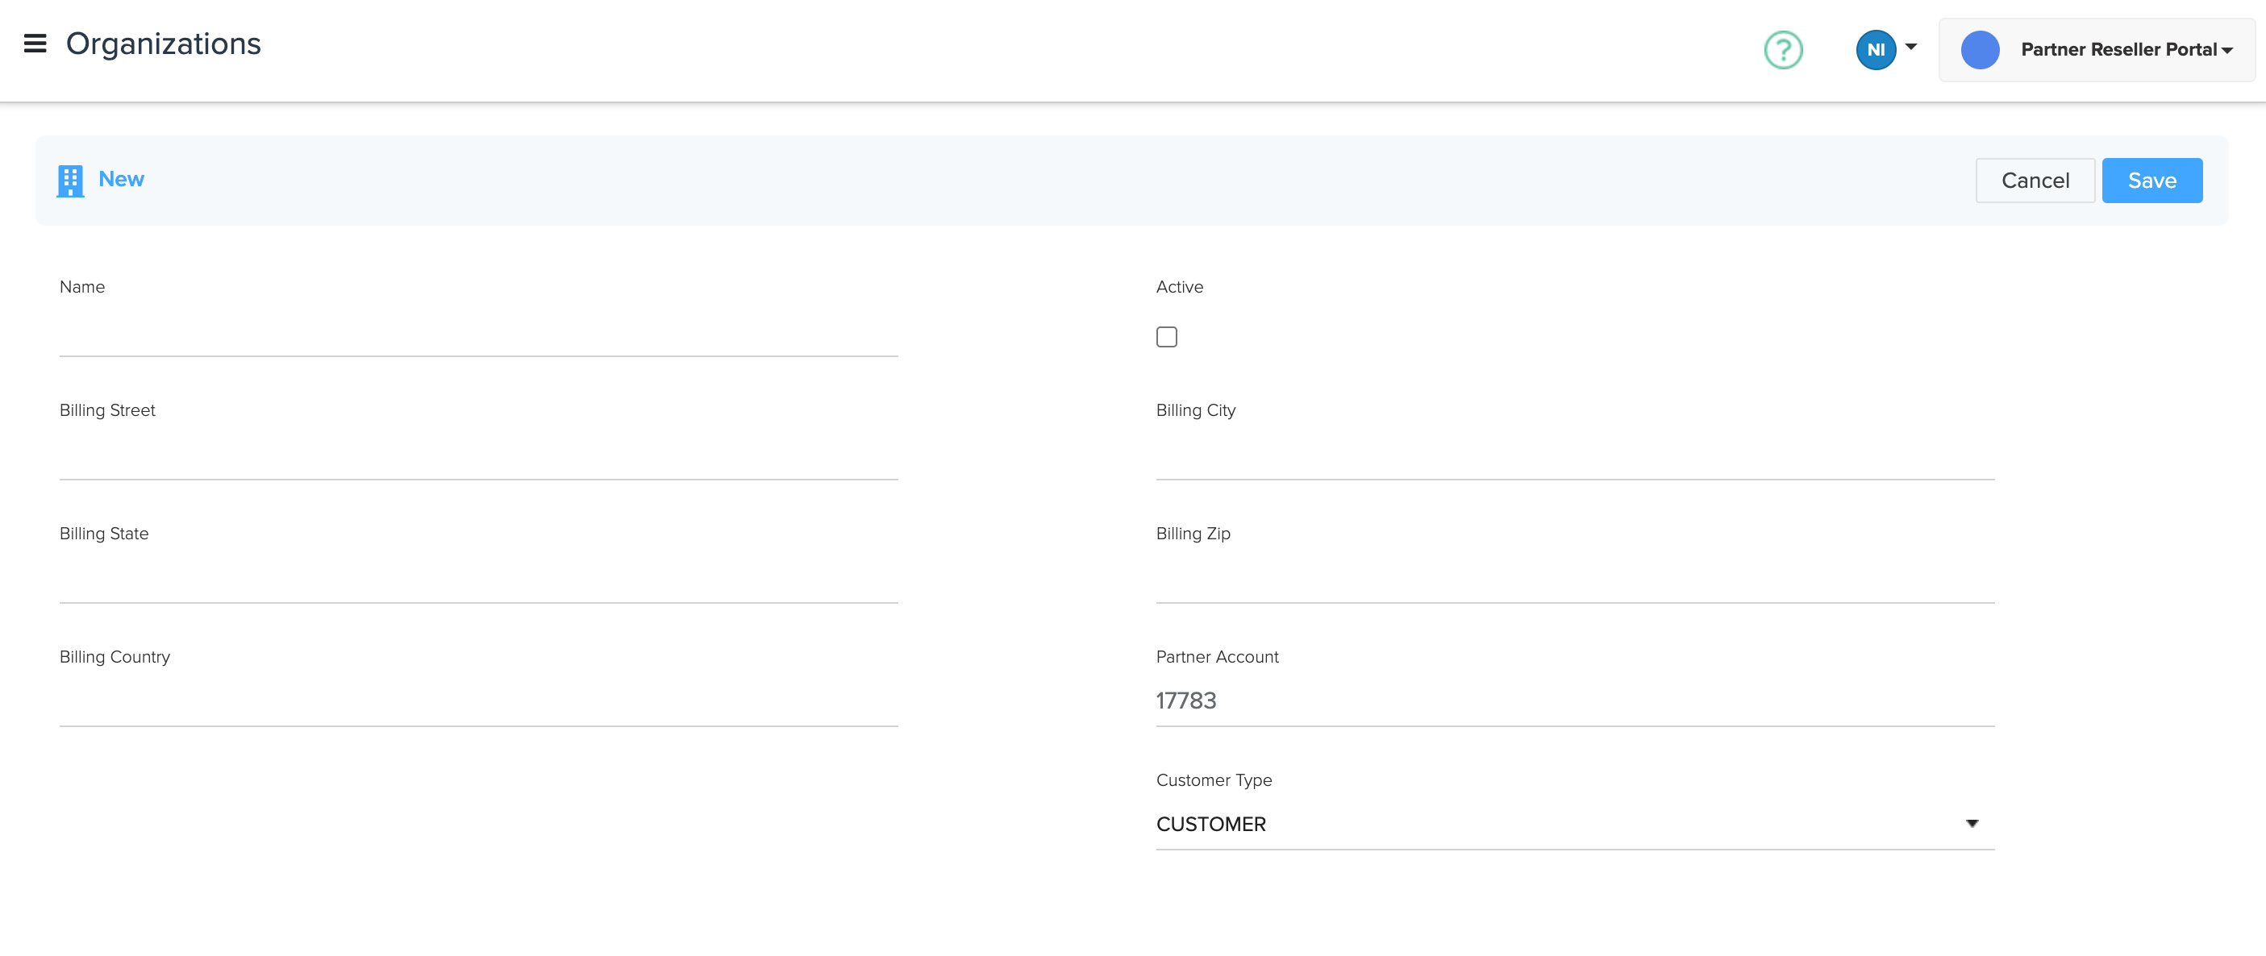This screenshot has width=2266, height=956.
Task: Expand the Customer Type dropdown
Action: pos(1574,824)
